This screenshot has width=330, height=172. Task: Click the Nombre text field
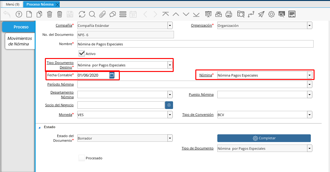(195, 44)
